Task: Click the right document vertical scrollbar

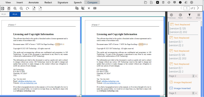Action: [x=164, y=30]
